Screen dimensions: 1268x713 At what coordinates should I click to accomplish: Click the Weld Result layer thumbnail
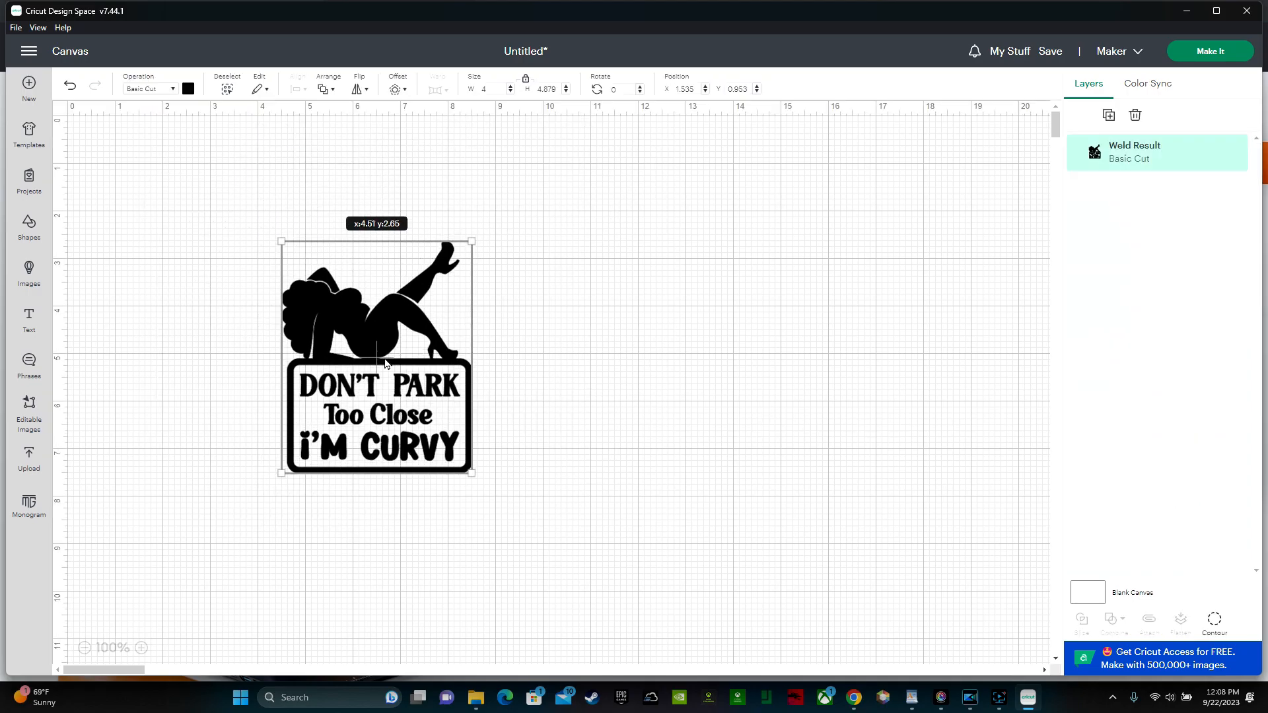pos(1094,153)
